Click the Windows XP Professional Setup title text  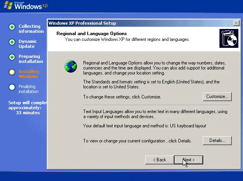82,23
